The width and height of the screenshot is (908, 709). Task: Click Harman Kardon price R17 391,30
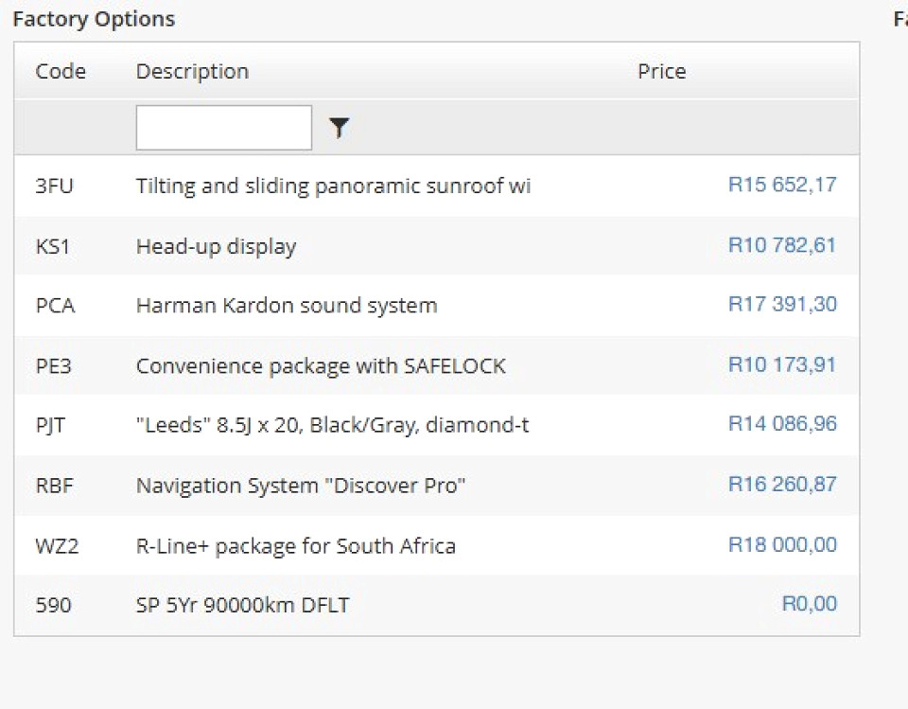point(781,305)
